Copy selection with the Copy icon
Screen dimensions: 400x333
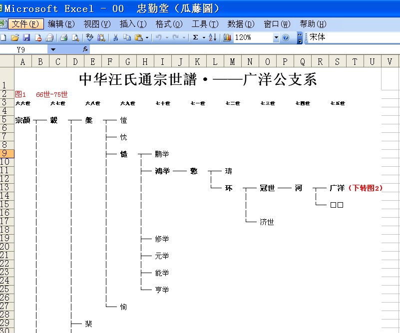click(126, 37)
